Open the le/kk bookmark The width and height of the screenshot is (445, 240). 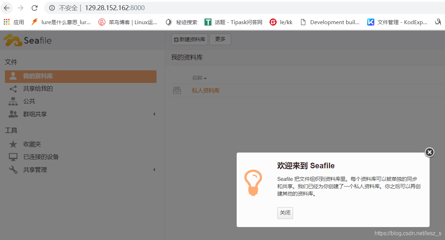click(281, 22)
